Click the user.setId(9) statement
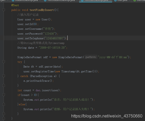The height and width of the screenshot is (121, 145). tap(28, 24)
